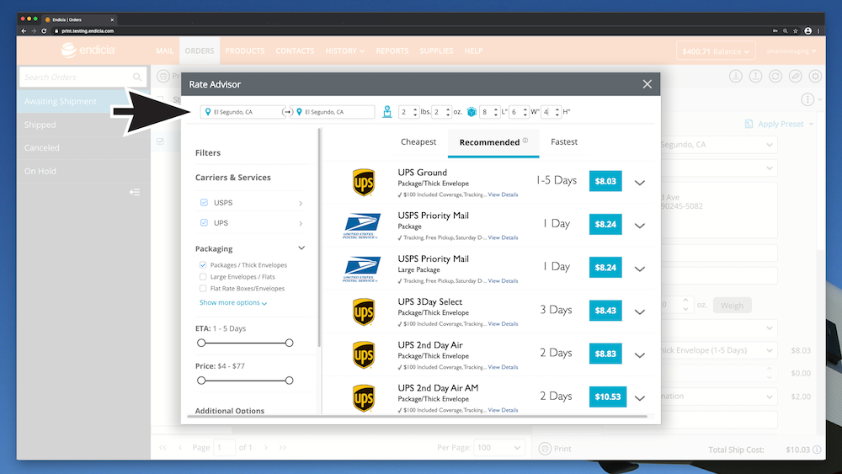Check Flat Rate Boxes/Envelopes
Viewport: 842px width, 474px height.
tap(203, 288)
